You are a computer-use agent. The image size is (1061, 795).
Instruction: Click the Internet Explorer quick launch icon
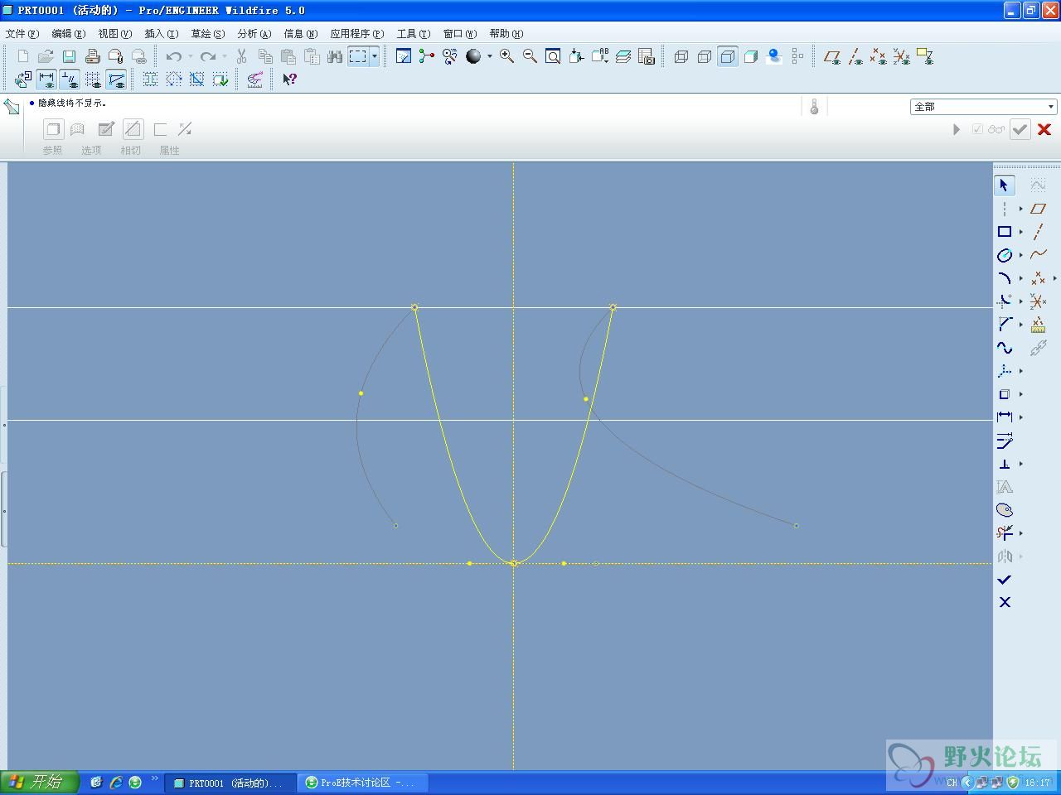click(x=116, y=782)
